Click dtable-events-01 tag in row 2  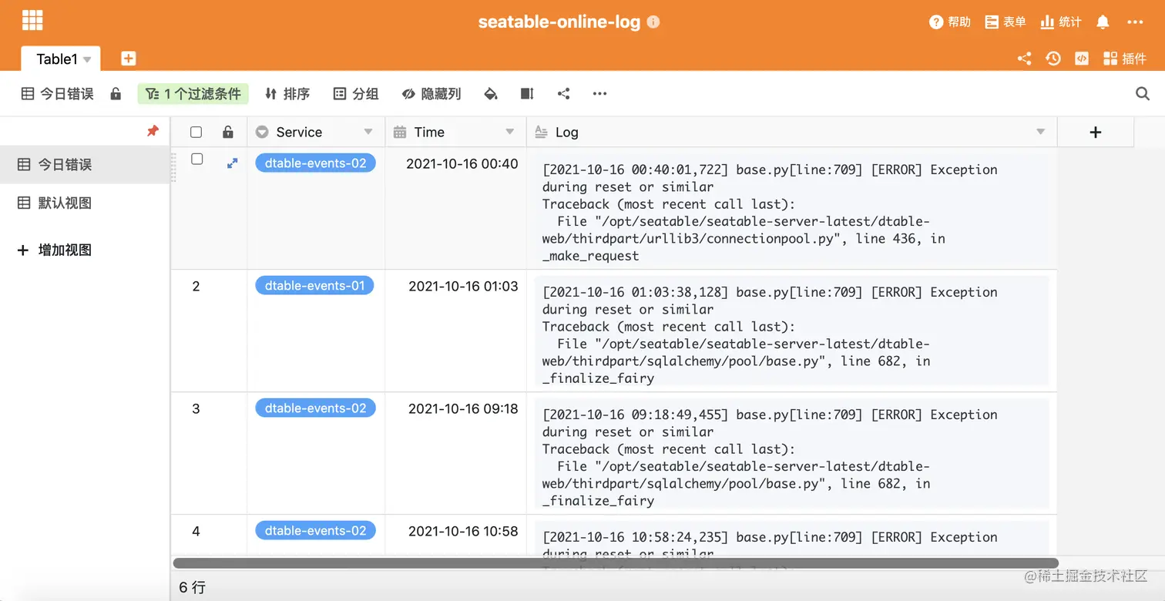click(x=314, y=286)
